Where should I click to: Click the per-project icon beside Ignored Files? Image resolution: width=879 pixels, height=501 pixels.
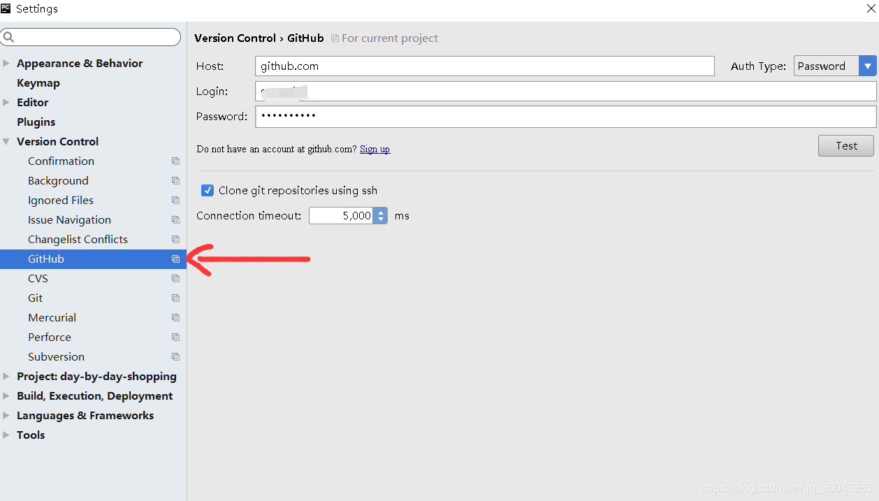point(175,200)
